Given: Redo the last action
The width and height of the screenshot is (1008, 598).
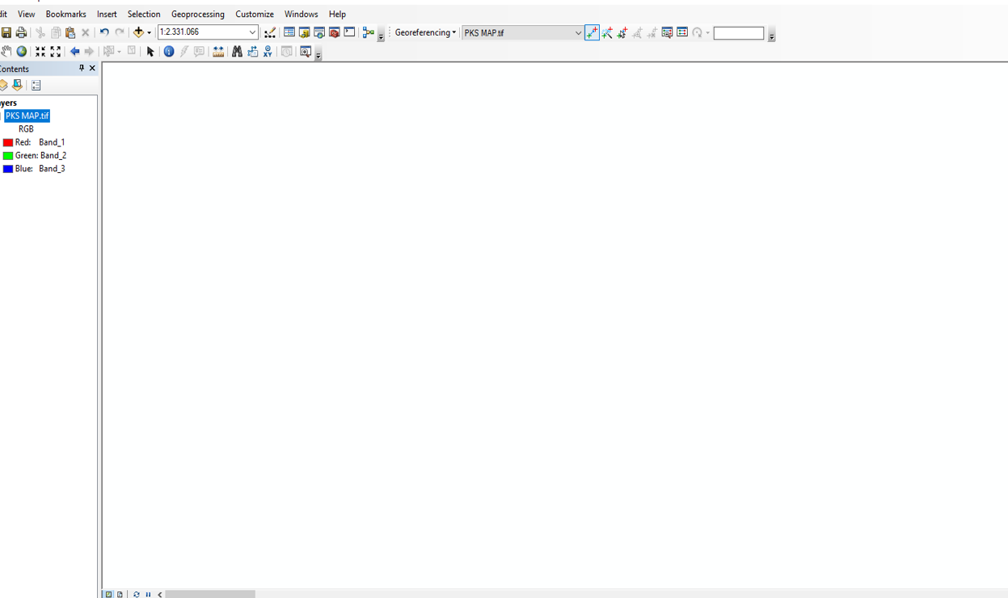Looking at the screenshot, I should point(120,33).
